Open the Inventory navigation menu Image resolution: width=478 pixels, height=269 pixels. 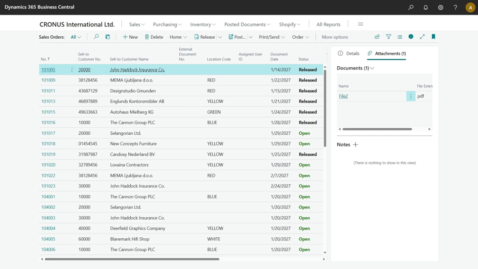click(x=203, y=24)
